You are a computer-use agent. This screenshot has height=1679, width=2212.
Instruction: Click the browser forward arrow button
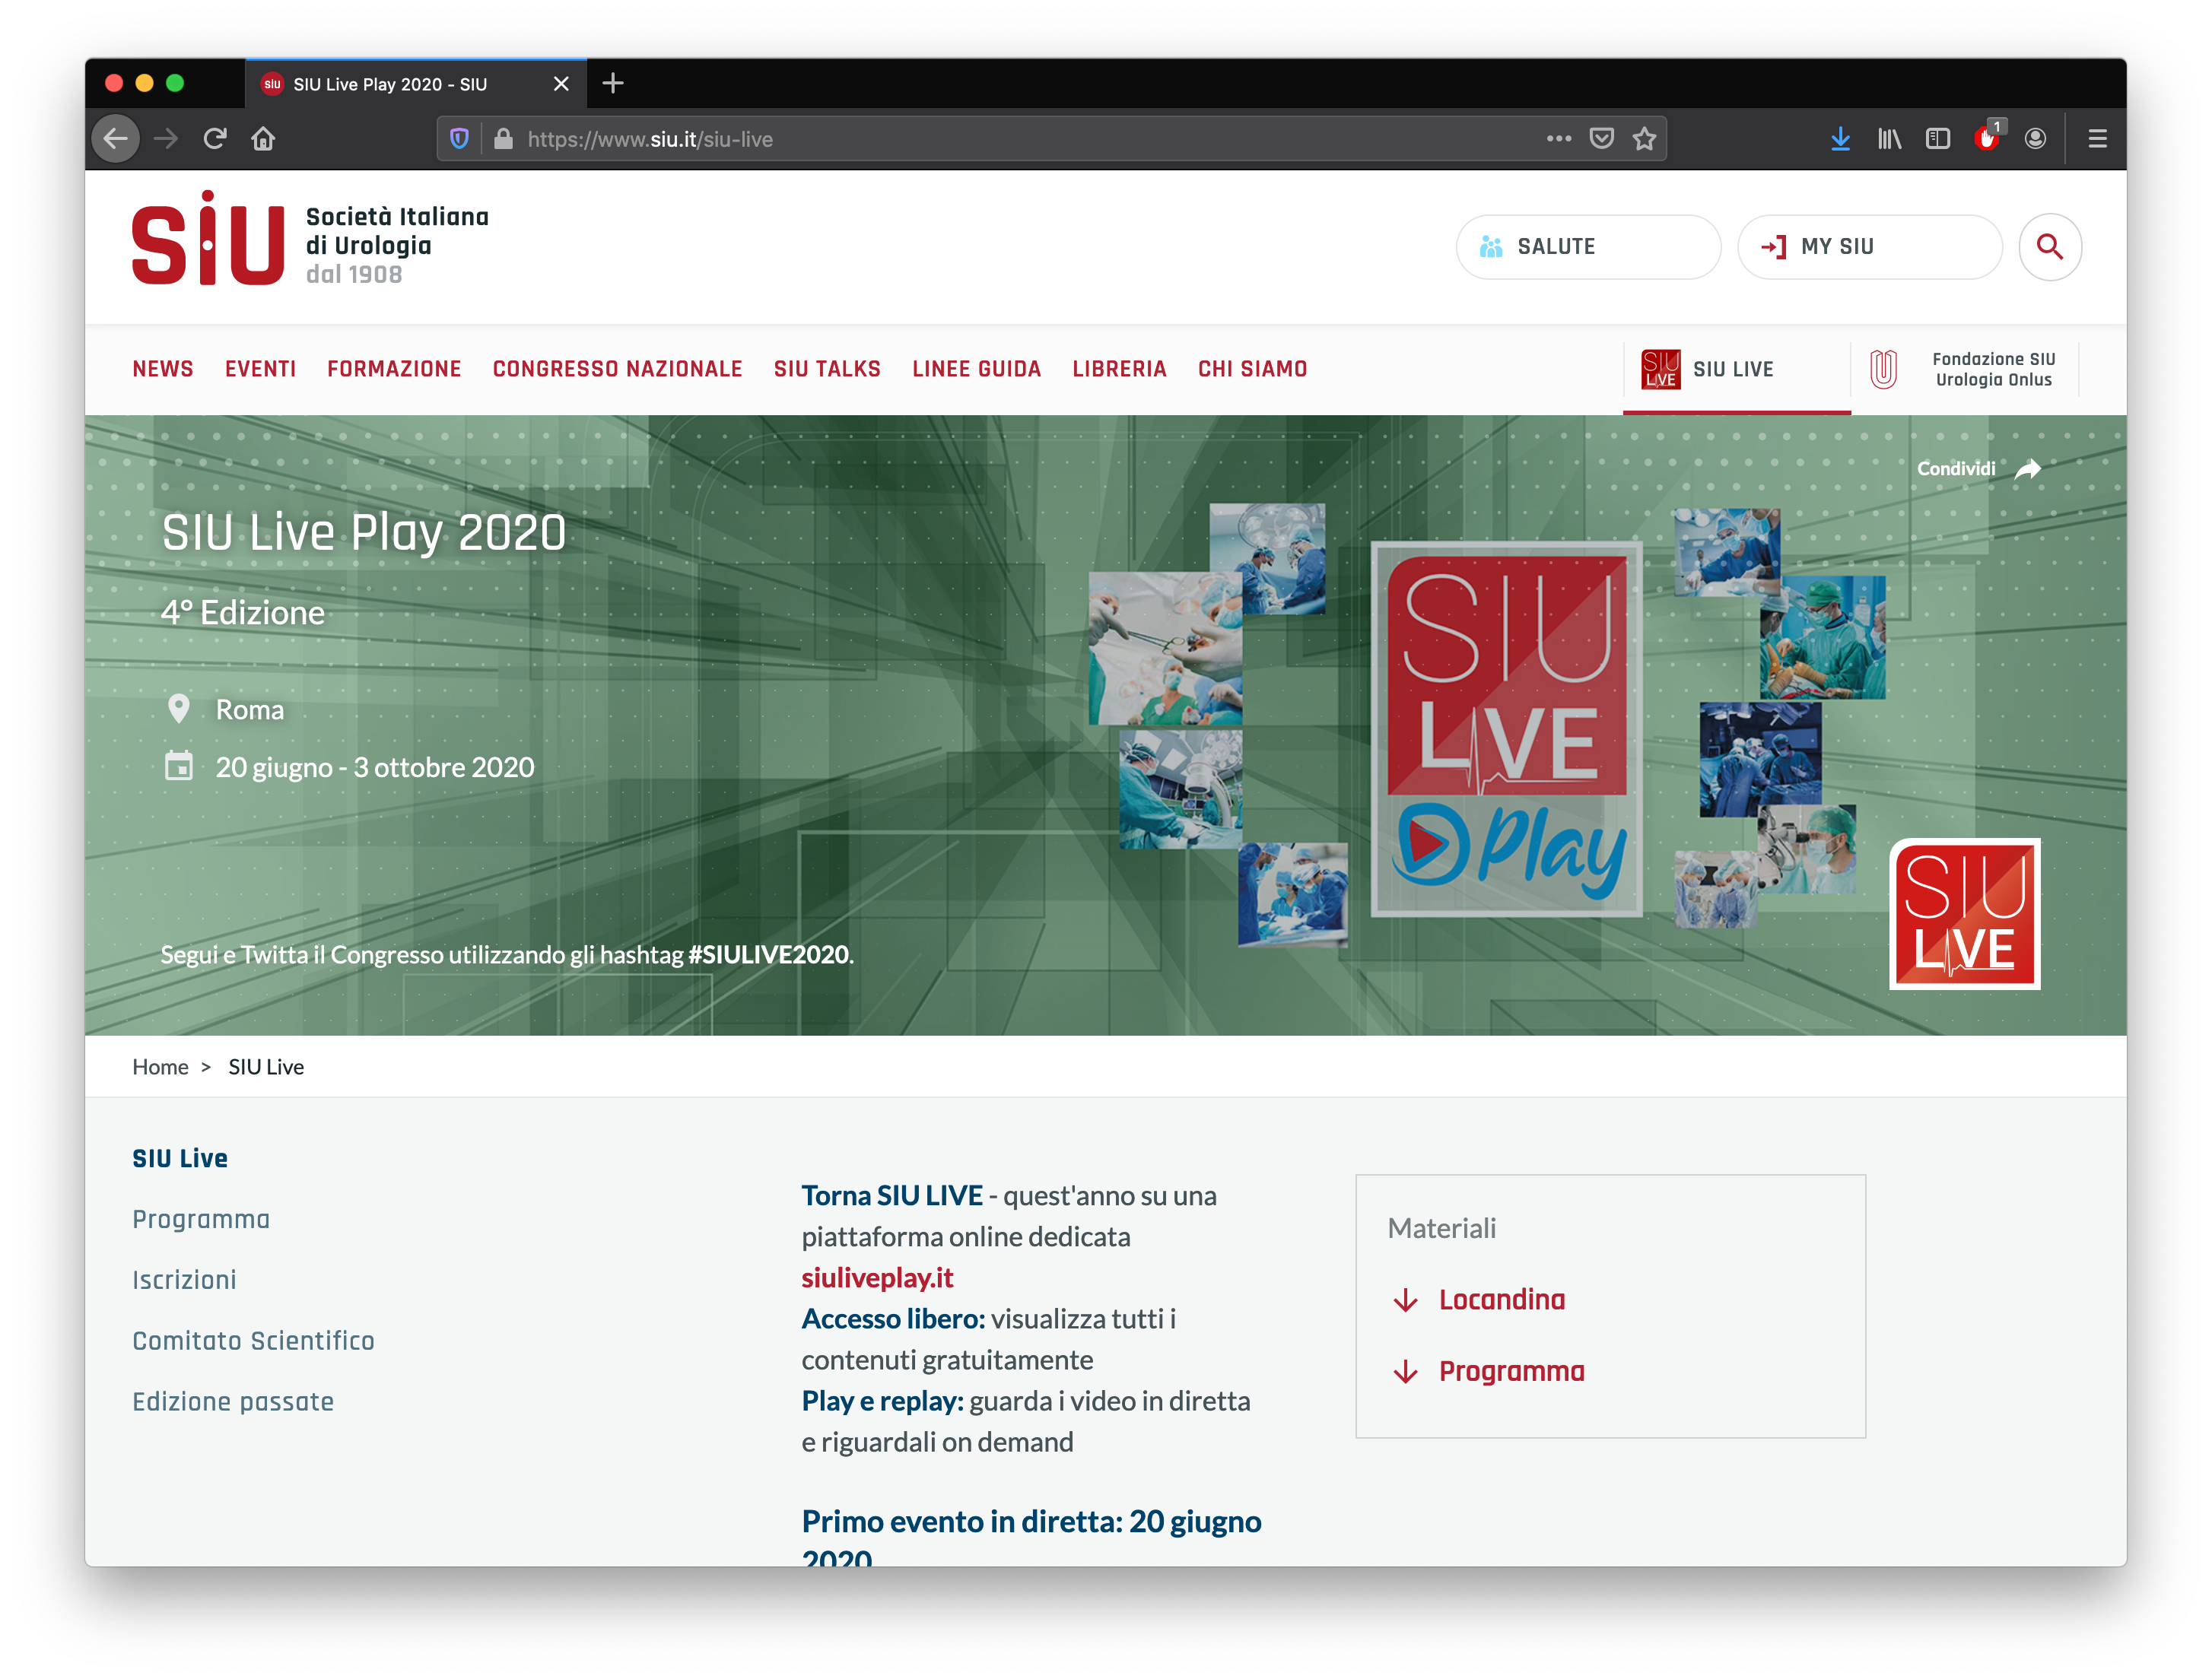tap(166, 139)
